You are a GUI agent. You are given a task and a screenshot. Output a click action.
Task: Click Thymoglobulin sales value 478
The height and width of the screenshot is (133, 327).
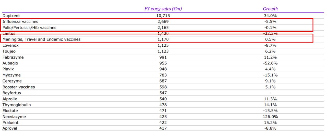(x=163, y=105)
